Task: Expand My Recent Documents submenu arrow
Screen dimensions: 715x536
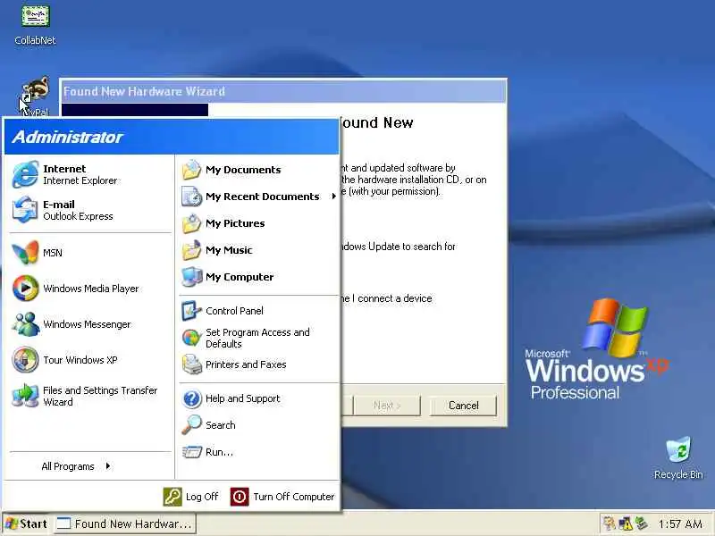Action: point(333,197)
